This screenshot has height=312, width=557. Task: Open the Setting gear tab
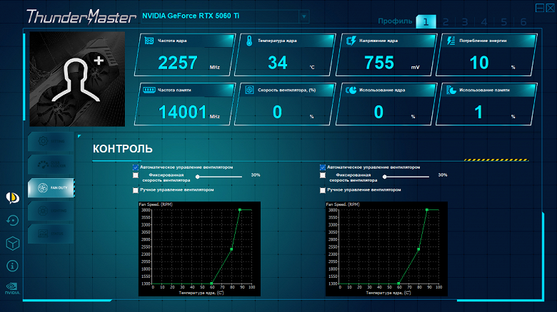click(x=51, y=142)
